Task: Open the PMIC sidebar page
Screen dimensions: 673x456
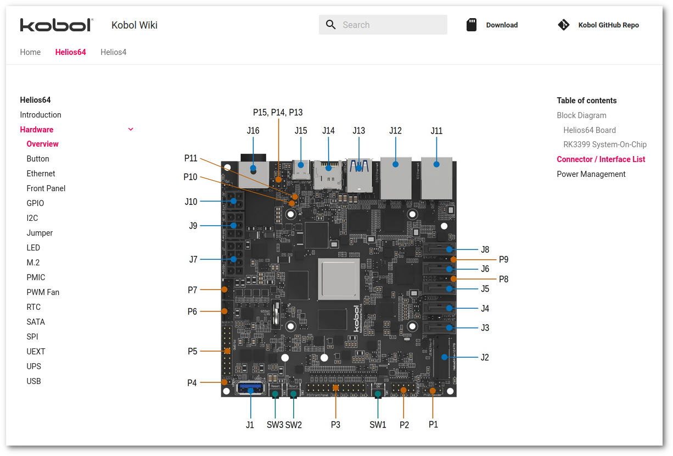Action: tap(36, 277)
